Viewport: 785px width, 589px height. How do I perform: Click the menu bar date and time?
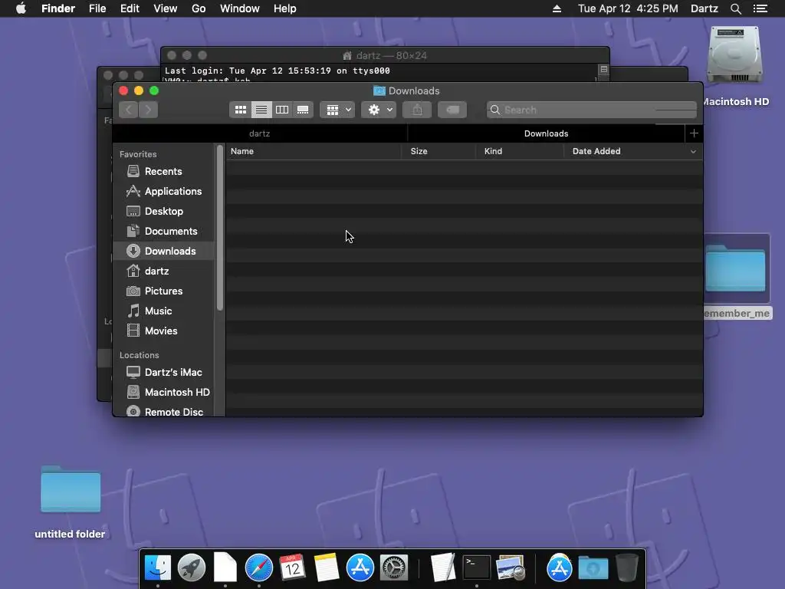[628, 8]
